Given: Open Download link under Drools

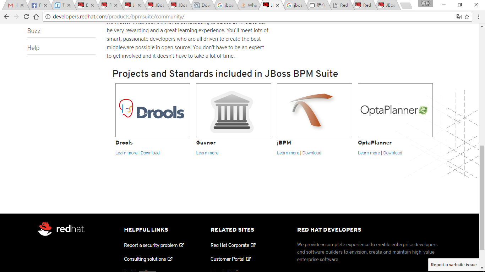Looking at the screenshot, I should (x=150, y=153).
